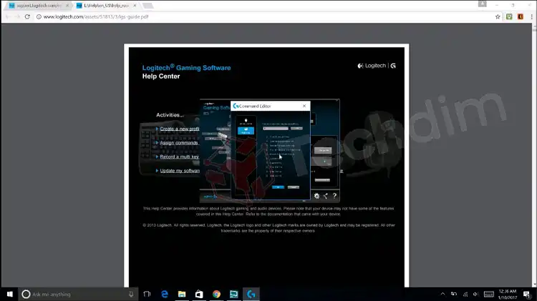537x301 pixels.
Task: Close the support.logitech.com tab
Action: click(67, 6)
